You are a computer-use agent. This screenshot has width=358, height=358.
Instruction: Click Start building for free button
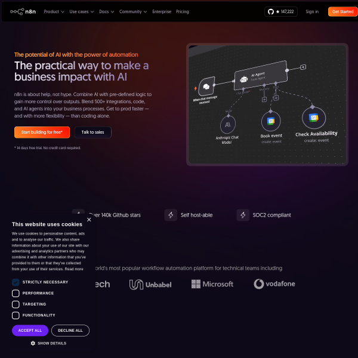click(42, 132)
